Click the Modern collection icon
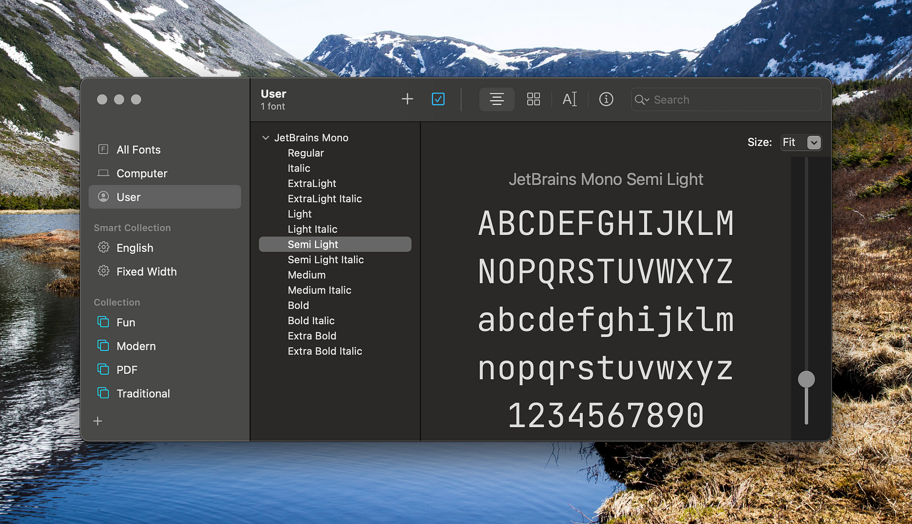Screen dimensions: 912x524 103,346
